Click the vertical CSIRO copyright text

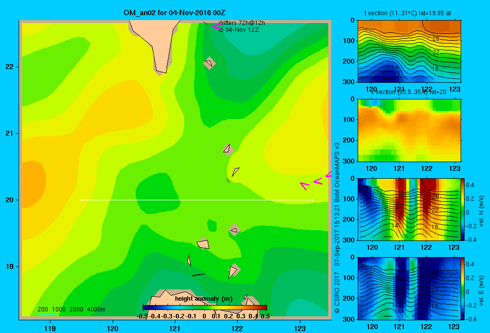point(337,228)
